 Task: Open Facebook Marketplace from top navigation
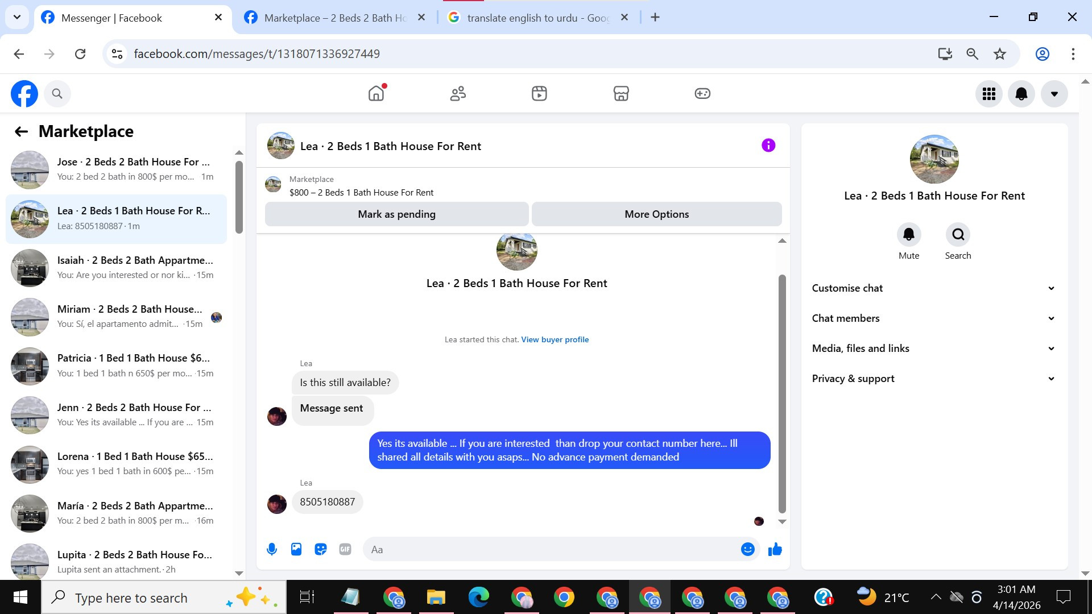[x=621, y=93]
